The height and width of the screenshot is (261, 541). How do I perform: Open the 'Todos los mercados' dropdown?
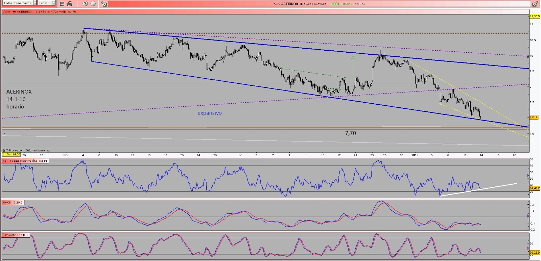(x=19, y=3)
